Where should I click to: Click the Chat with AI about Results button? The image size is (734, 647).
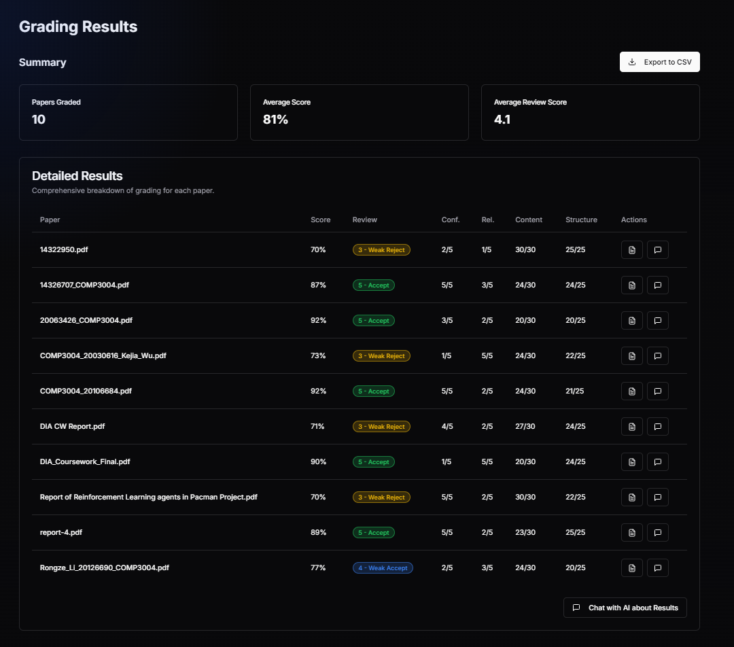tap(625, 607)
